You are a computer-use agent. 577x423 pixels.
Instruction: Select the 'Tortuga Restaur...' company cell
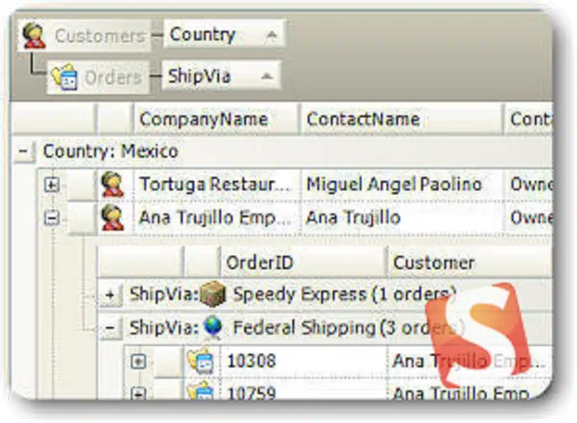click(217, 185)
